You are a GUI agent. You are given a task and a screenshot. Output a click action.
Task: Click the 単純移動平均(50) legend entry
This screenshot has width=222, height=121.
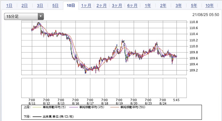128,107
